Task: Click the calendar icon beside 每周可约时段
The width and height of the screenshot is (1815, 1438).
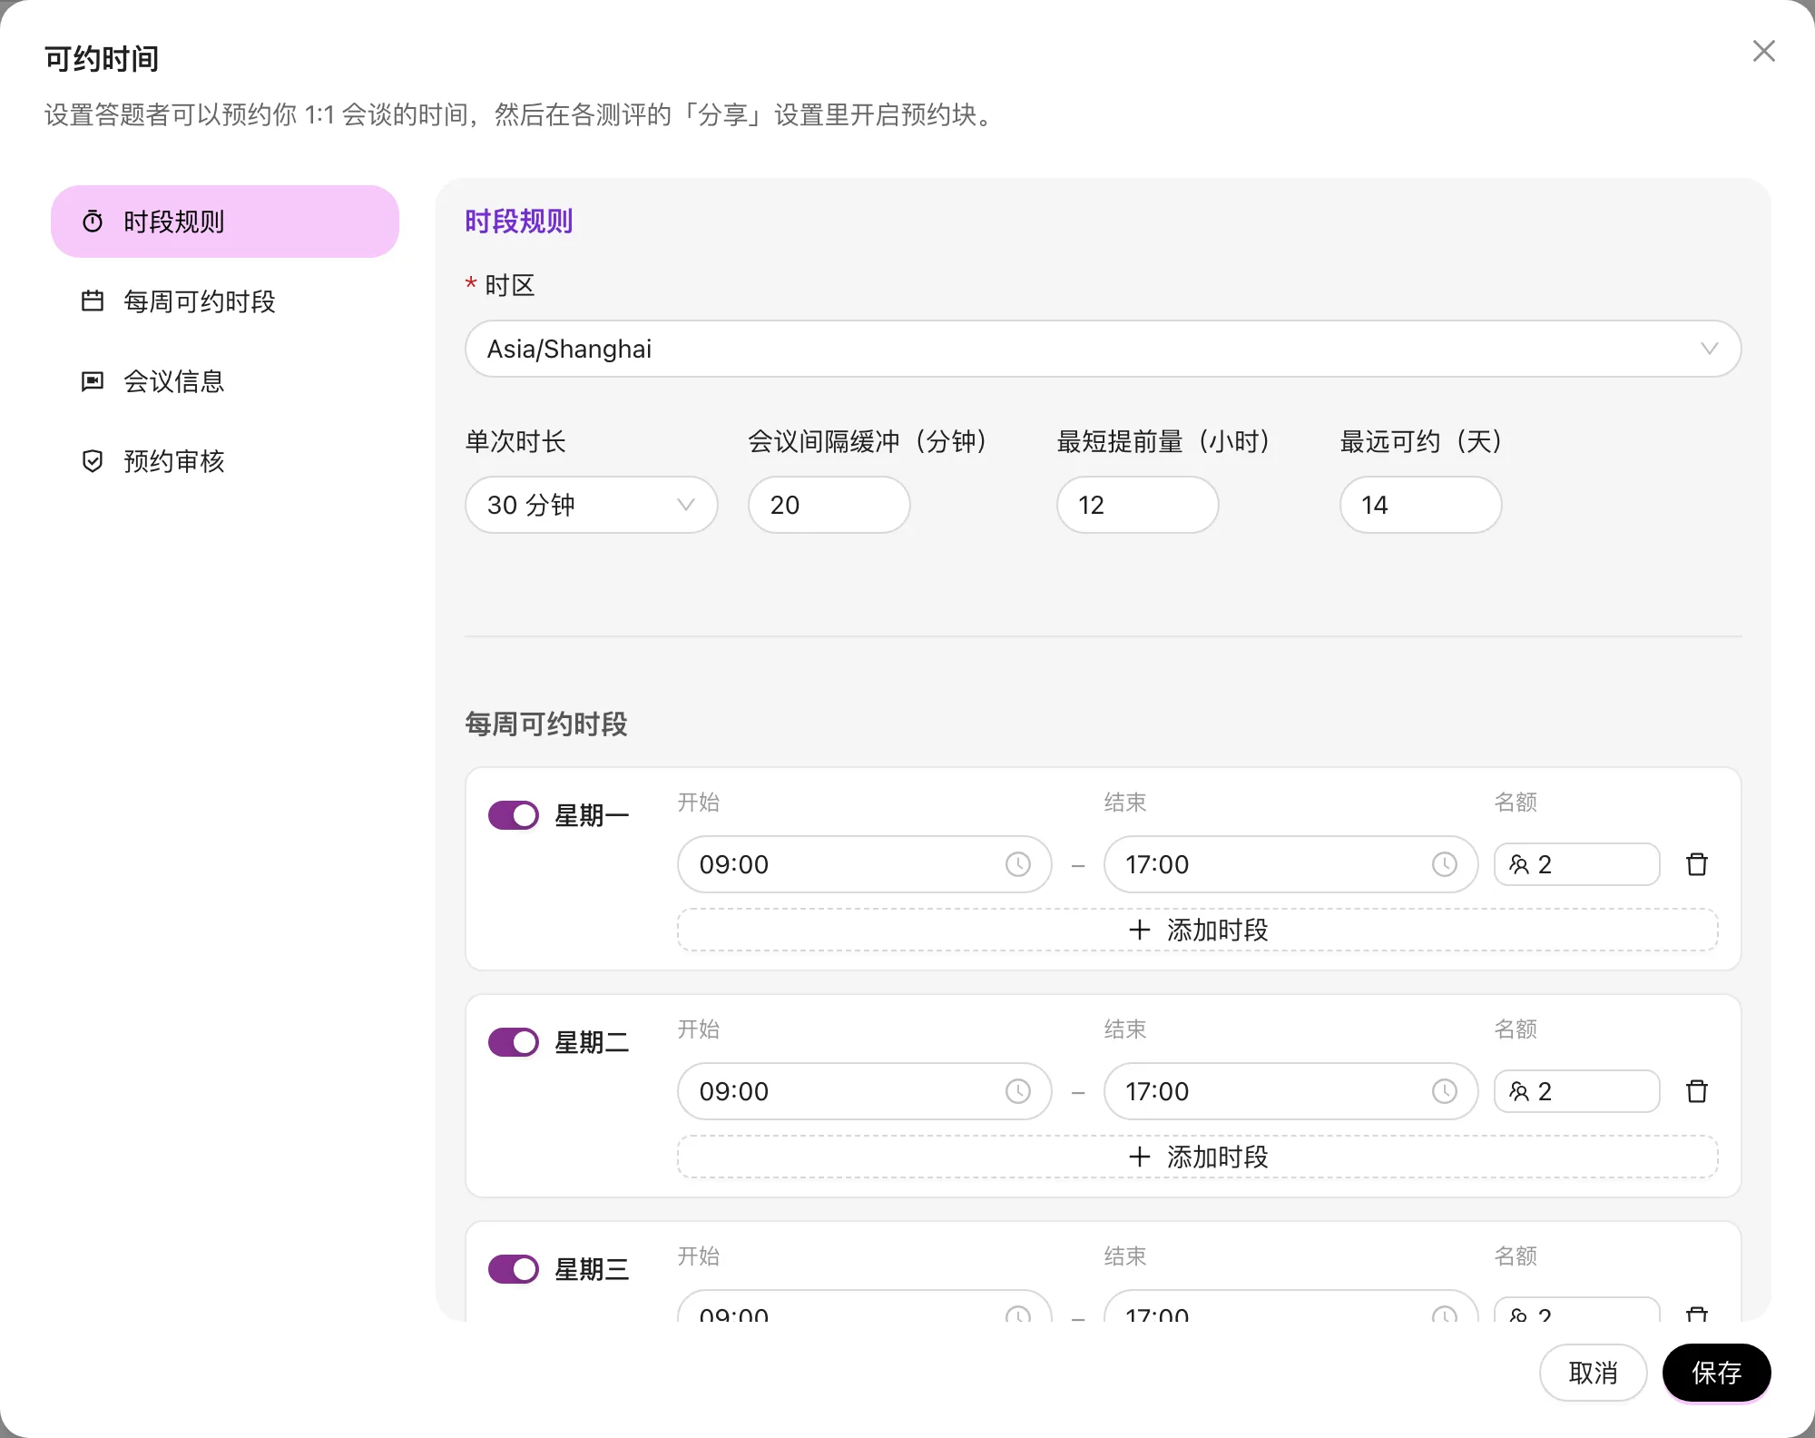Action: [x=93, y=301]
